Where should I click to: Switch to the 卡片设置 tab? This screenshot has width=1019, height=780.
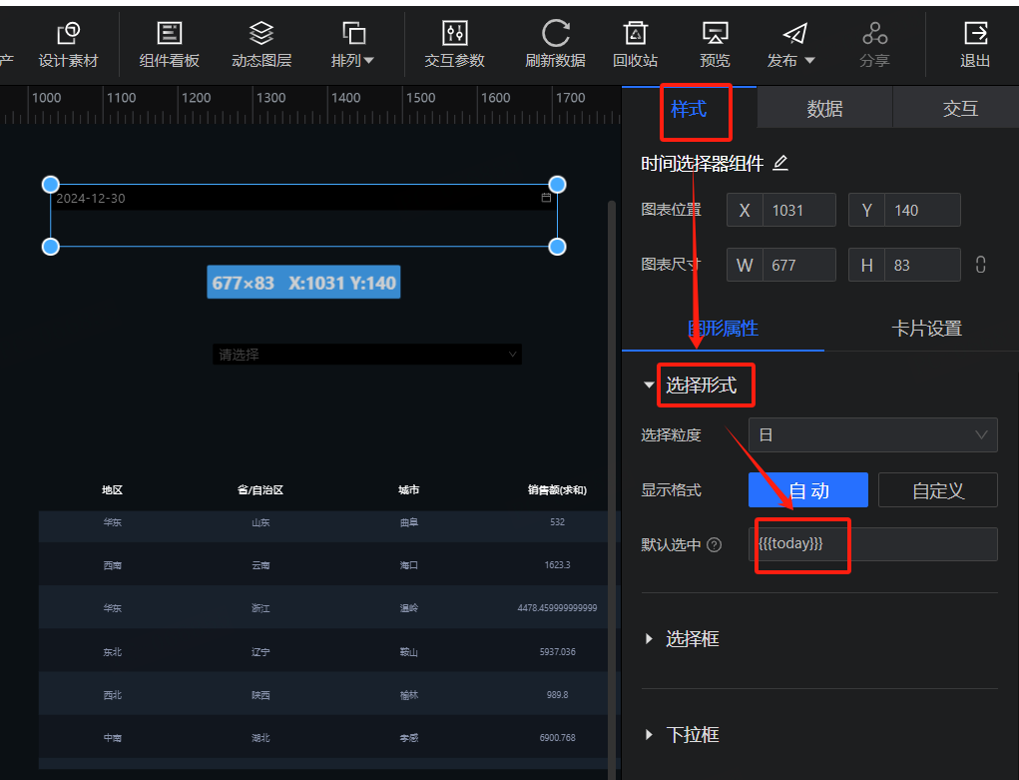click(x=926, y=328)
